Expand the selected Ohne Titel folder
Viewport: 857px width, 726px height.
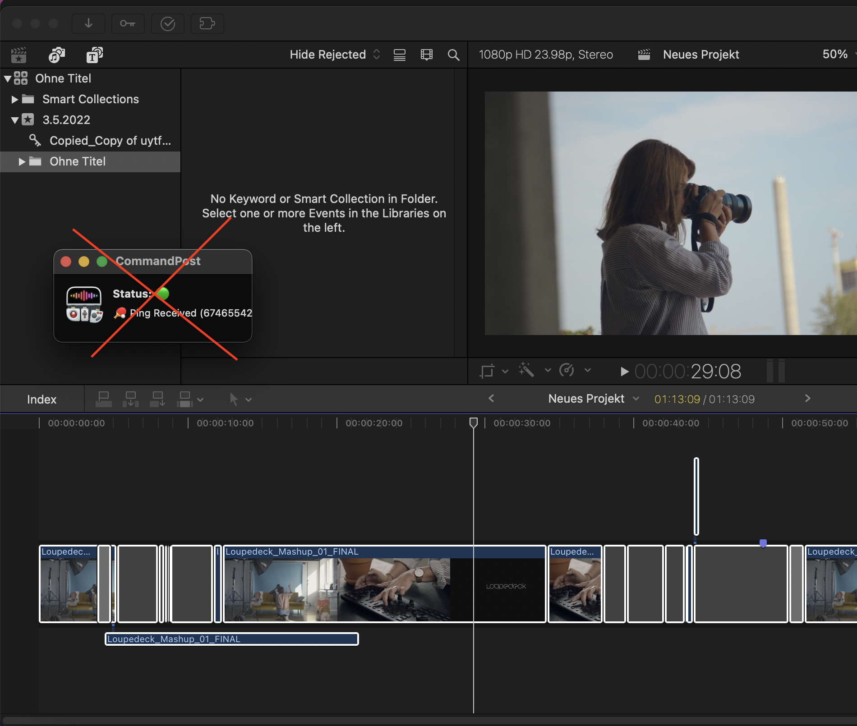point(22,161)
